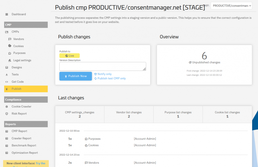Click [Account-Admin] in the Vendors row
The image size is (258, 167).
pyautogui.click(x=145, y=163)
